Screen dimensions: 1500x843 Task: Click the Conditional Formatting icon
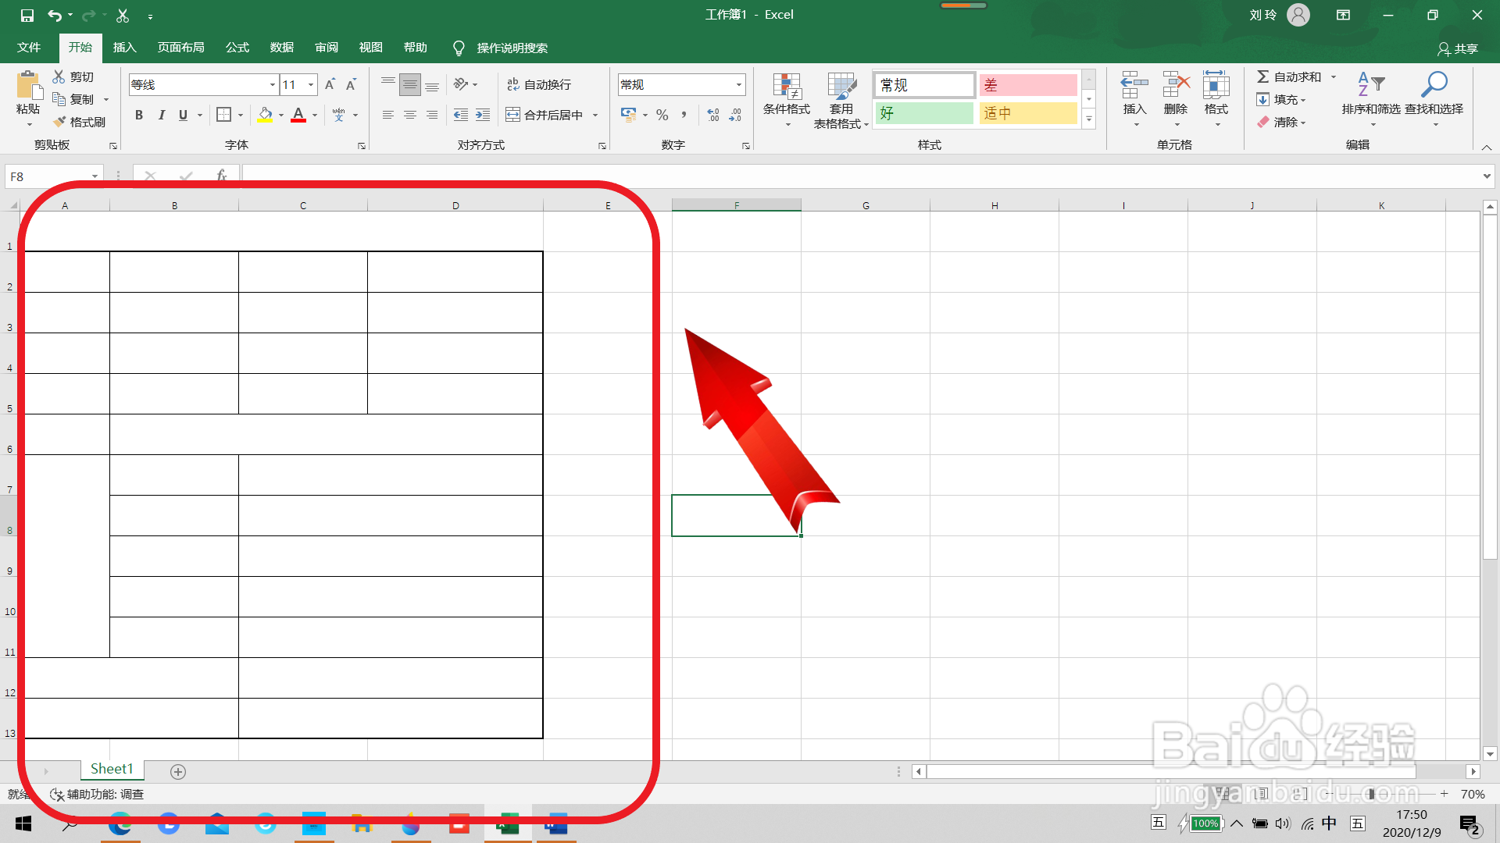[787, 87]
